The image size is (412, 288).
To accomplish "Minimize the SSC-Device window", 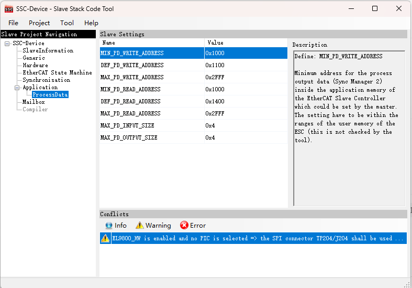I will [x=351, y=8].
